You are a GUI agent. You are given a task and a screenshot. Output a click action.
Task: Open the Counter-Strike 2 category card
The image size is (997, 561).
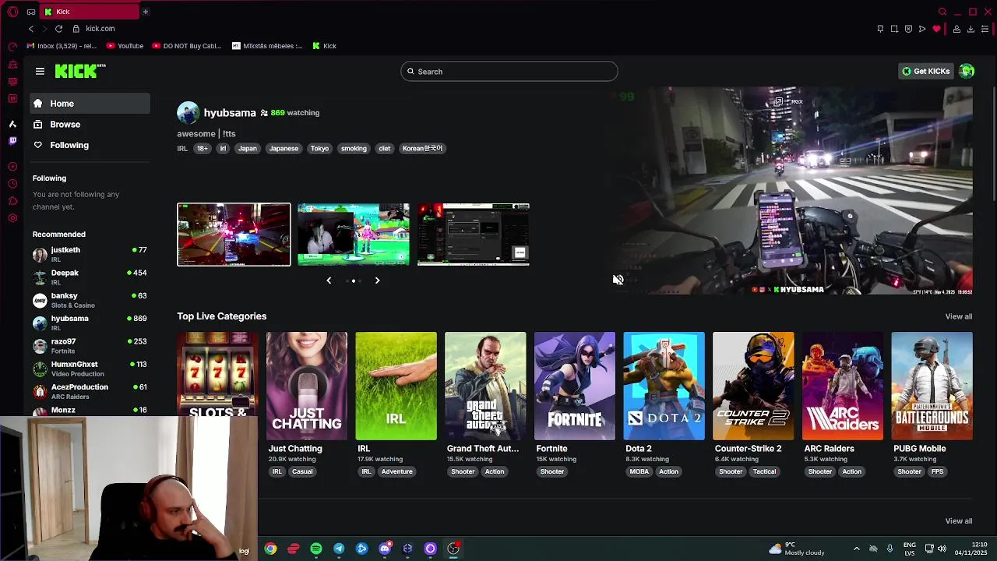[753, 386]
